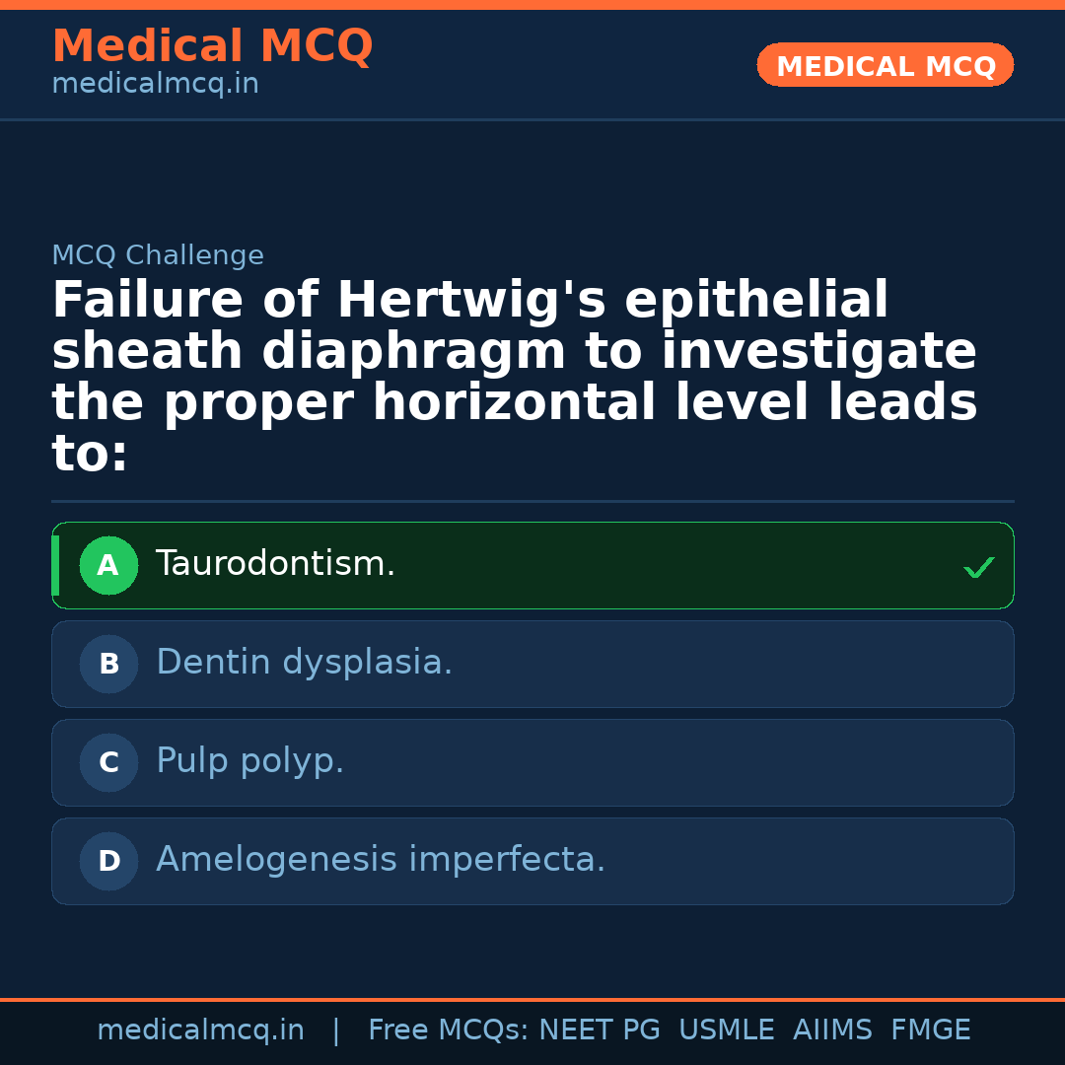Click the orange MEDICAL MCQ badge
The image size is (1065, 1065).
(885, 66)
